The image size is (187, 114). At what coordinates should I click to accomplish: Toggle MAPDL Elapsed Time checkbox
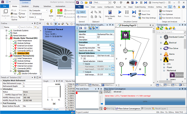tap(4, 95)
